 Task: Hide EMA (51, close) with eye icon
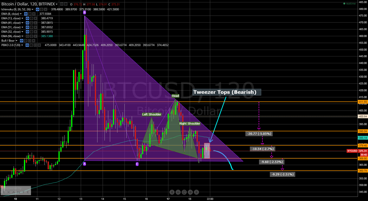point(27,27)
